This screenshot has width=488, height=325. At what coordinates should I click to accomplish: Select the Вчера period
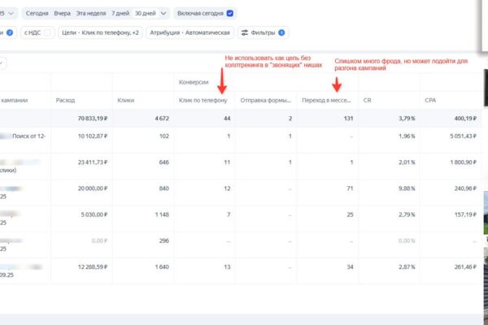63,13
